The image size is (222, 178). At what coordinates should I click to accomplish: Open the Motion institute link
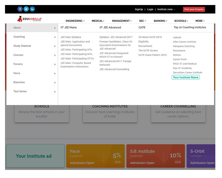[x=177, y=55]
